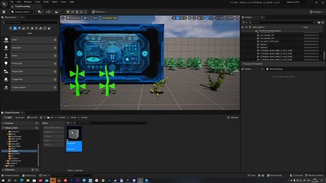Toggle scale snapping in the viewport
The height and width of the screenshot is (183, 326).
point(218,18)
